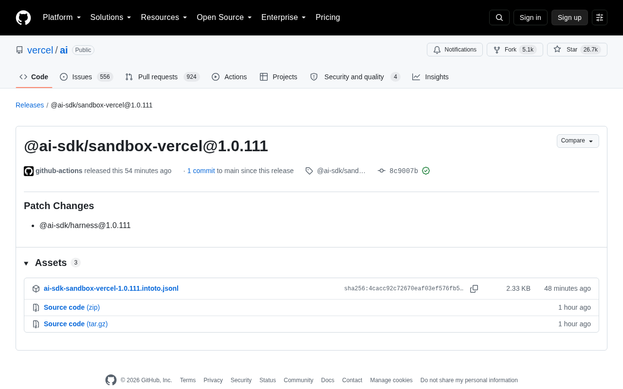Switch to the Code tab
The width and height of the screenshot is (623, 389).
click(34, 77)
